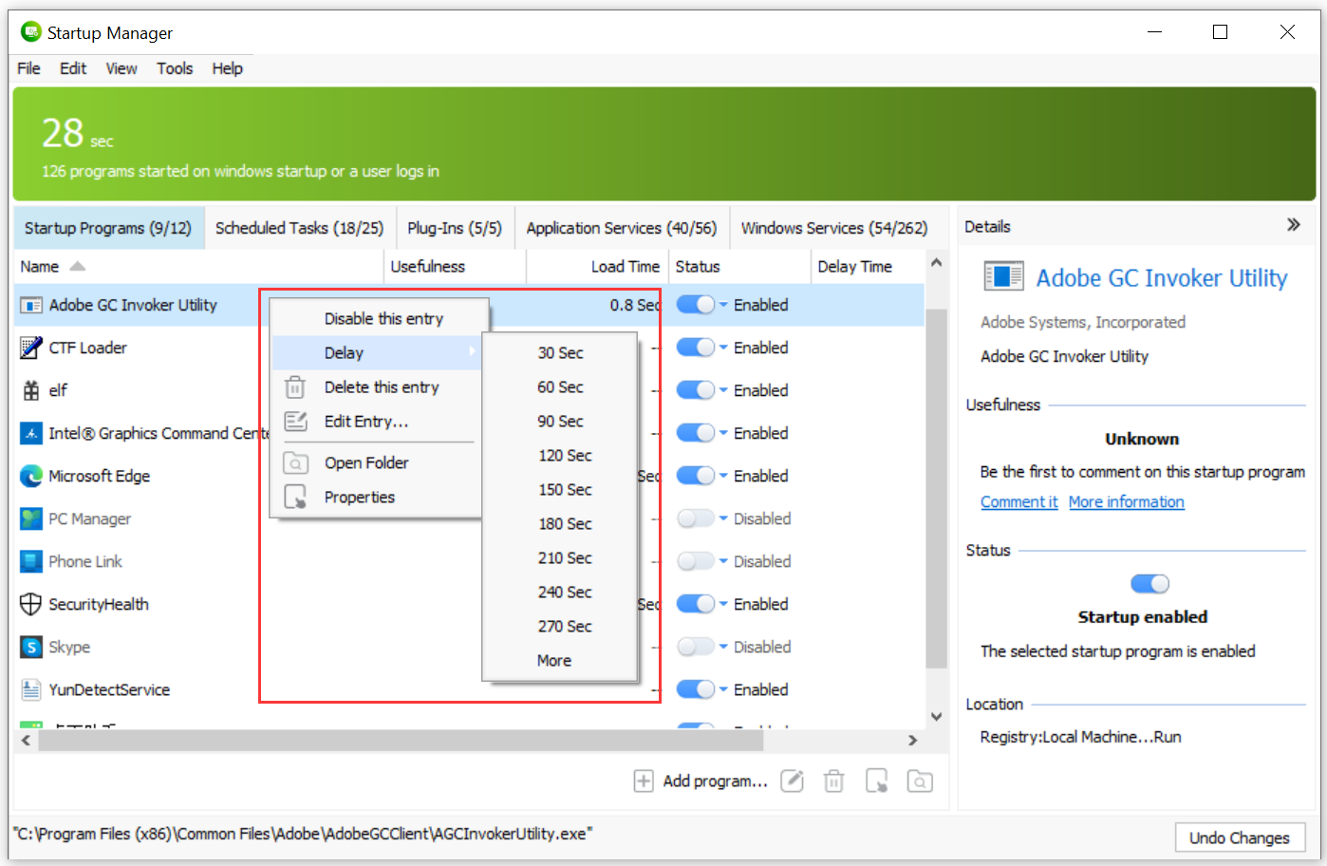Toggle Startup enabled in the Details panel

1149,583
